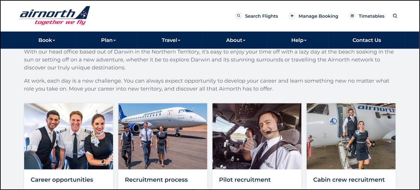This screenshot has height=190, width=420.
Task: Go to Manage Booking
Action: 318,16
